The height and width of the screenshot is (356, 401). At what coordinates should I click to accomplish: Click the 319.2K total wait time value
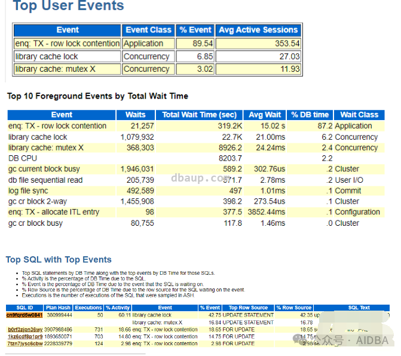coord(229,126)
